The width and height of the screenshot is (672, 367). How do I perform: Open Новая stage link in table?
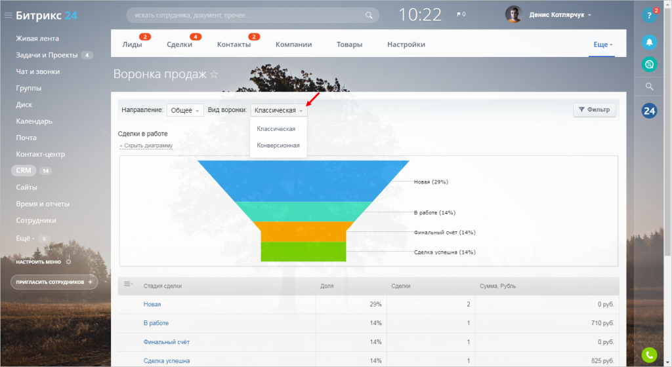click(x=152, y=304)
